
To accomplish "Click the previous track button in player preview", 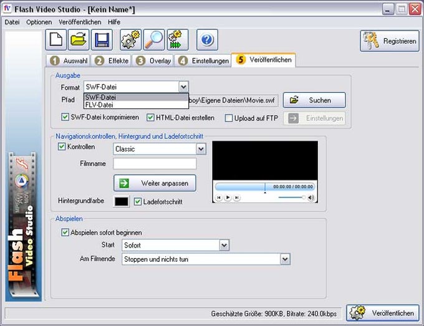I will coord(219,198).
